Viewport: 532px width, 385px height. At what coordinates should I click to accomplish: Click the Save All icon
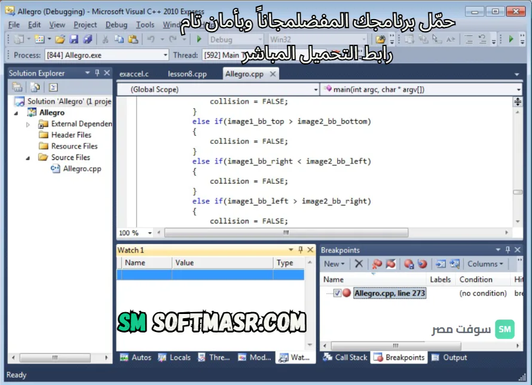pos(87,39)
